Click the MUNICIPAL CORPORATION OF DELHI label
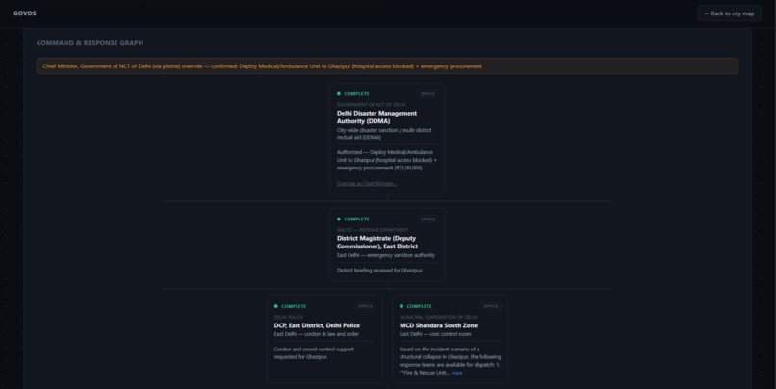 pyautogui.click(x=438, y=317)
